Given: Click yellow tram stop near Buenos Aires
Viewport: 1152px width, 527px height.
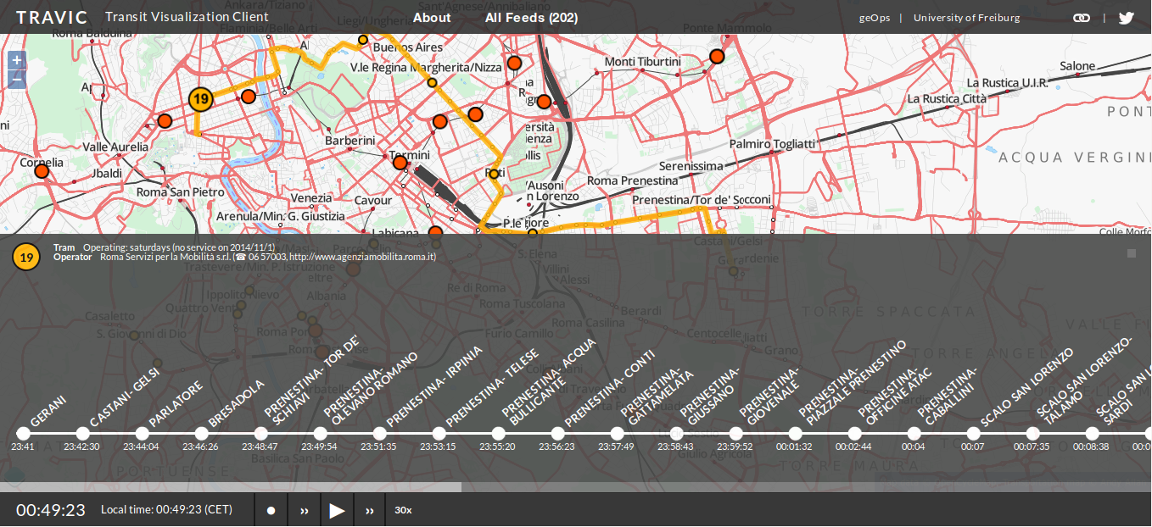Looking at the screenshot, I should 363,40.
